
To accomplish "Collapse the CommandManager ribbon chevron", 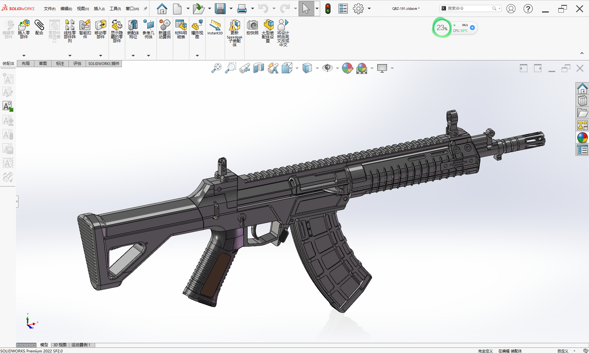I will pos(582,53).
